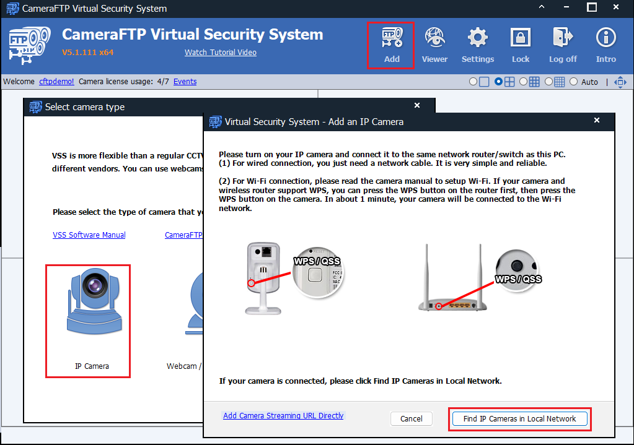Open Settings gear in the toolbar
The image size is (634, 445).
pyautogui.click(x=477, y=45)
